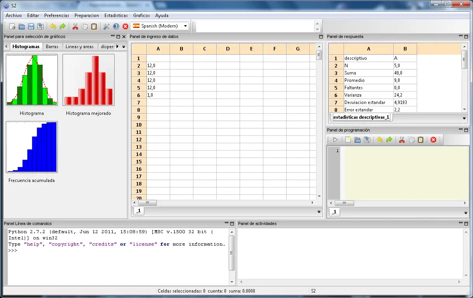Click the 4,9193 value in response panel
The width and height of the screenshot is (473, 298).
405,102
